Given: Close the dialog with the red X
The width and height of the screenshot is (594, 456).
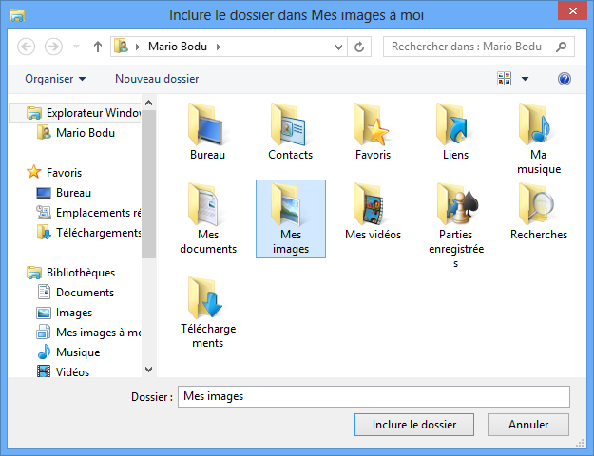Looking at the screenshot, I should (x=573, y=11).
